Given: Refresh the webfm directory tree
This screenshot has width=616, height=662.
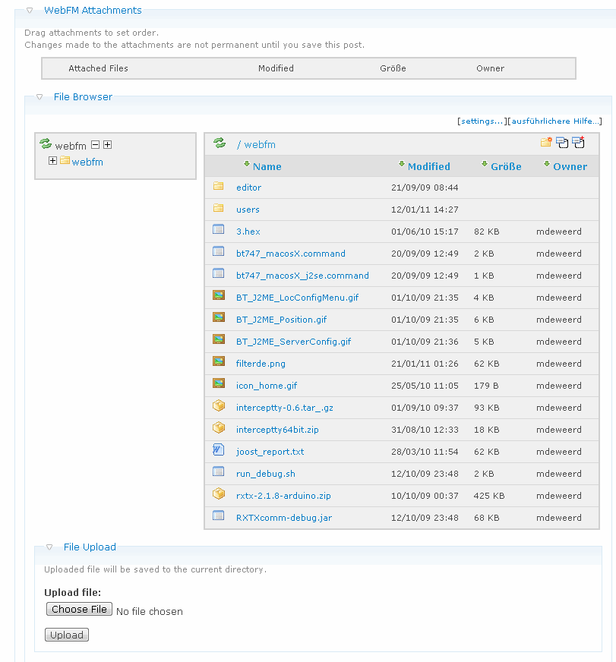Looking at the screenshot, I should coord(46,144).
